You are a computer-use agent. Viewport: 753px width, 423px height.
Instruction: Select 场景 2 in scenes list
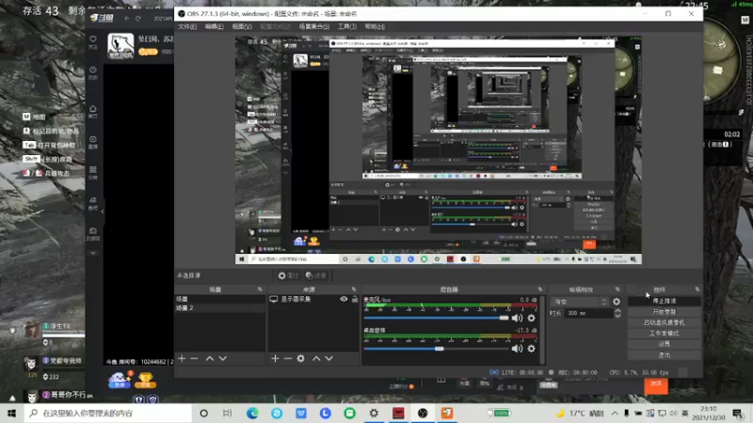[220, 308]
